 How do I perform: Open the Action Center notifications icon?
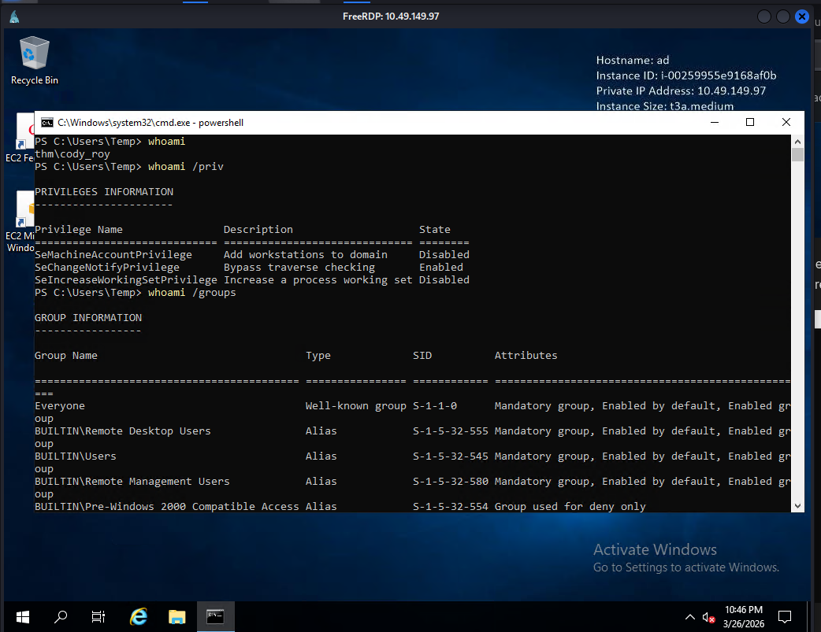784,617
